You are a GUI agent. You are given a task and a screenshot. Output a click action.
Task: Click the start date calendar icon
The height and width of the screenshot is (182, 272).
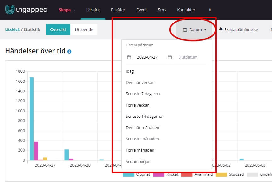point(129,57)
